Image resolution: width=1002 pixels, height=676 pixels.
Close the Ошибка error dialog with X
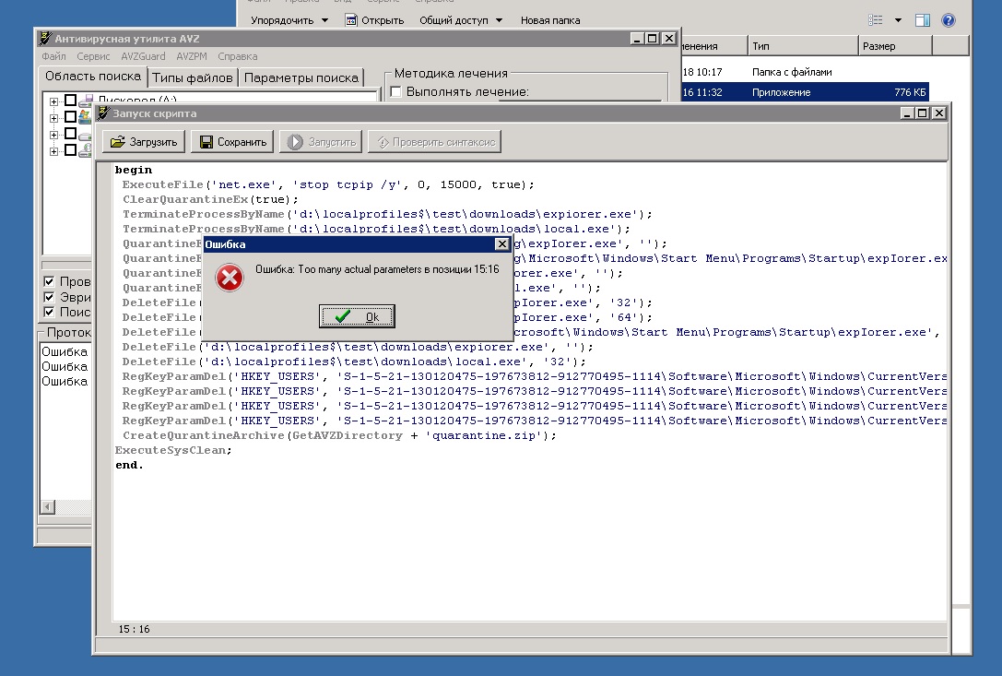(x=501, y=244)
